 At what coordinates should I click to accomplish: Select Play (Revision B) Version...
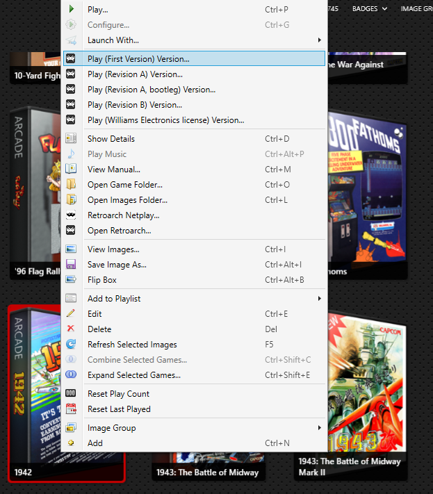pyautogui.click(x=195, y=105)
